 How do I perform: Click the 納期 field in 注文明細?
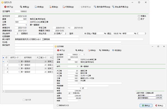[73, 101]
